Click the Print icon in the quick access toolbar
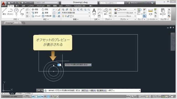The width and height of the screenshot is (177, 99). [x=22, y=3]
